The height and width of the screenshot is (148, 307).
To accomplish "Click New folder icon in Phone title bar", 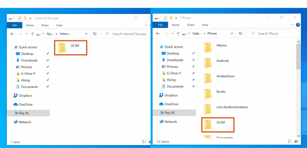I will [171, 18].
